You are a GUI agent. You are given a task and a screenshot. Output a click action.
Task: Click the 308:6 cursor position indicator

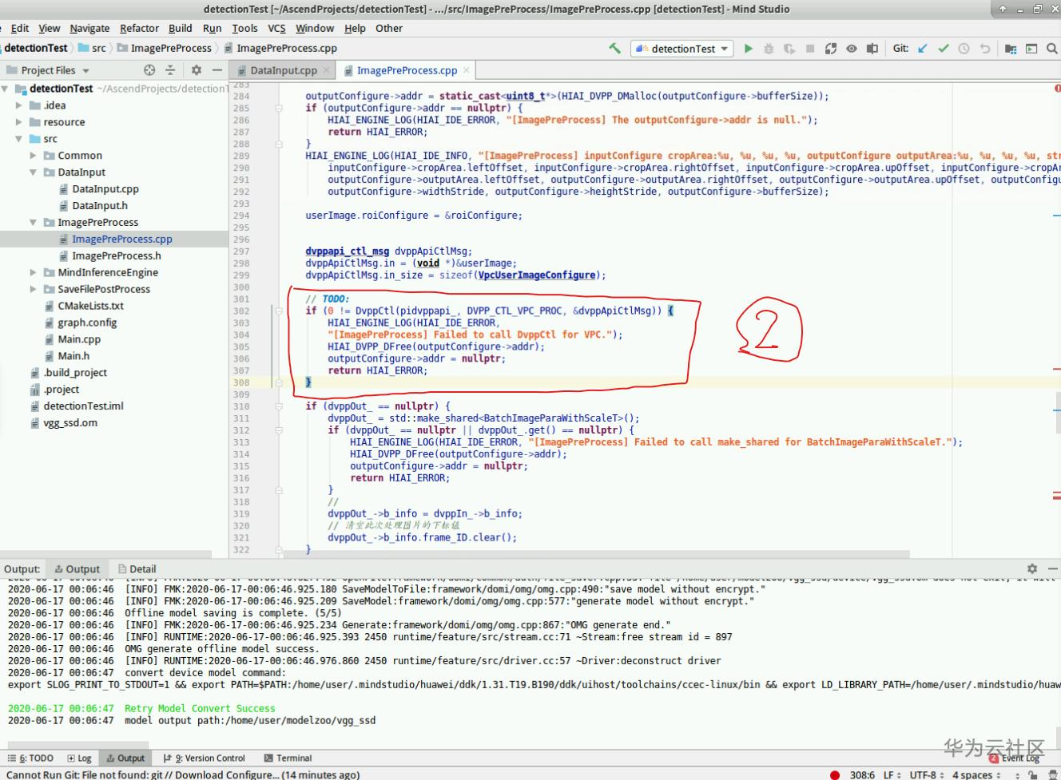click(862, 774)
